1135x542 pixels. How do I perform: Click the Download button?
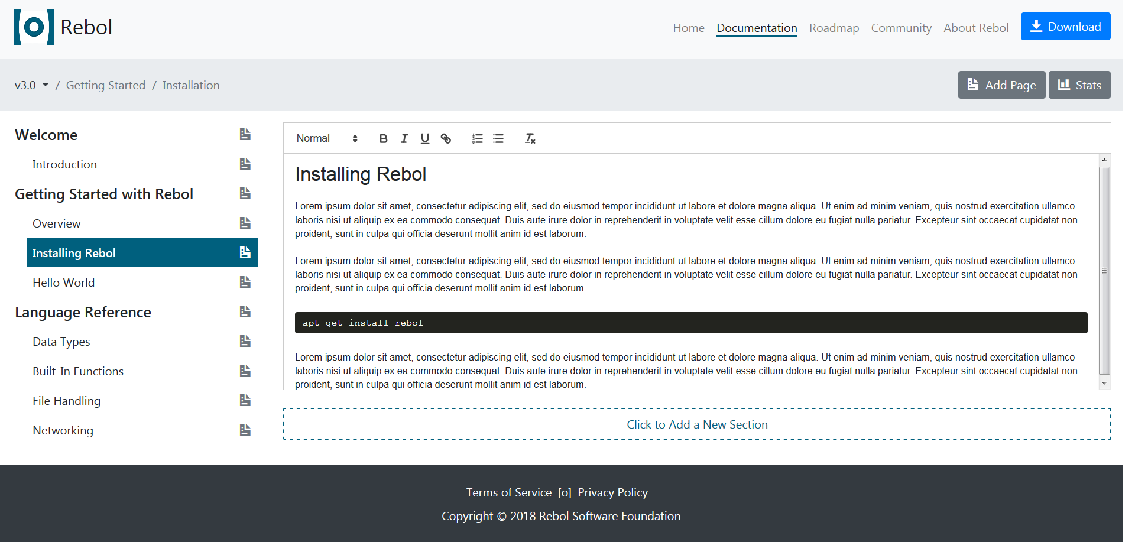pos(1065,27)
